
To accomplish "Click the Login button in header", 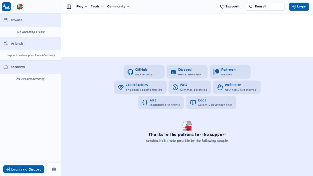I will point(299,7).
